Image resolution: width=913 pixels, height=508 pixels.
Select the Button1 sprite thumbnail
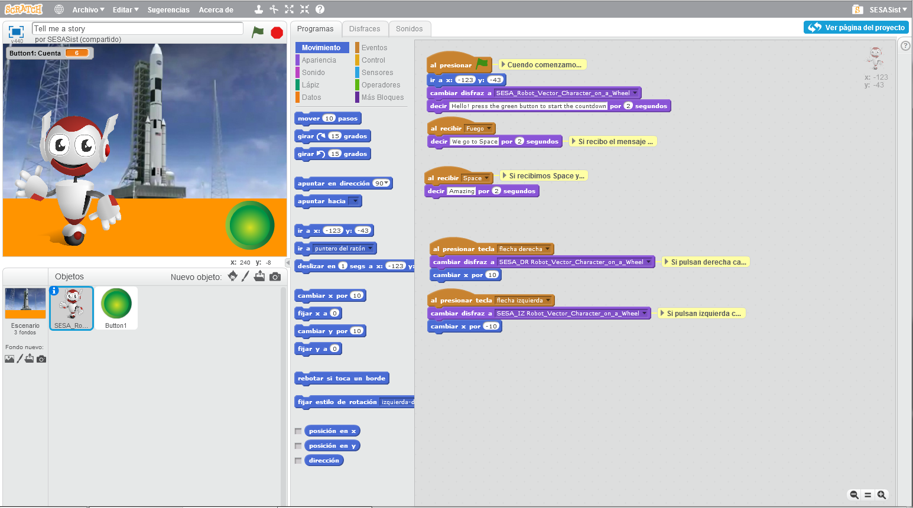coord(116,308)
